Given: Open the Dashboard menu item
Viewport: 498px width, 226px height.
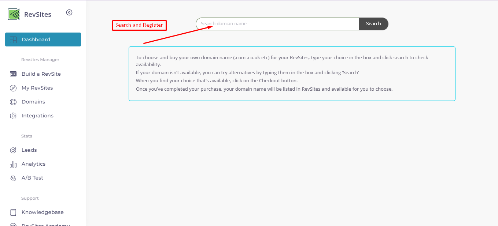Looking at the screenshot, I should [36, 39].
